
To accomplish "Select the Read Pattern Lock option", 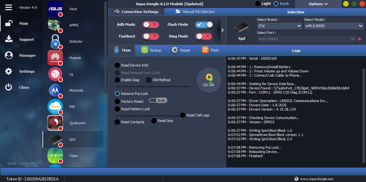I will [x=117, y=109].
